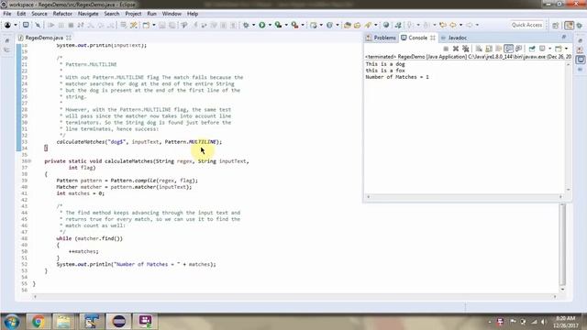Image resolution: width=587 pixels, height=330 pixels.
Task: Click the Open Console icon
Action: pyautogui.click(x=559, y=49)
